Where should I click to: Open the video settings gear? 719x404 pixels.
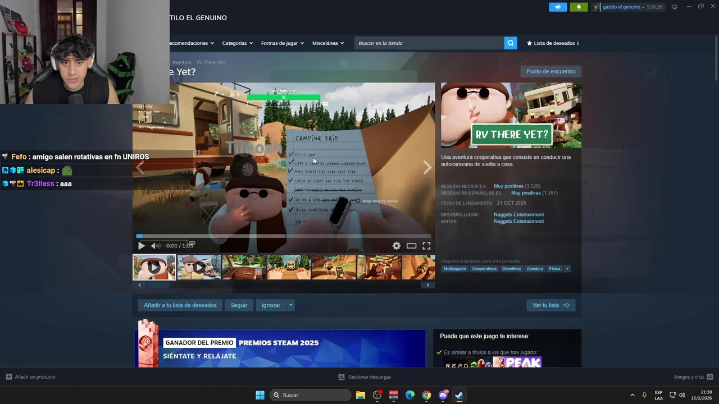coord(397,246)
